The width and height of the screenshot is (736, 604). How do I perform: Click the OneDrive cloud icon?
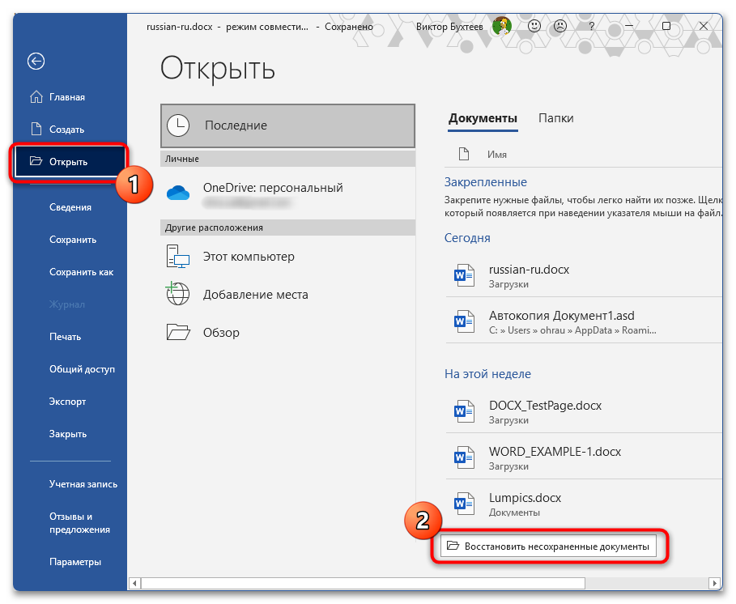177,192
